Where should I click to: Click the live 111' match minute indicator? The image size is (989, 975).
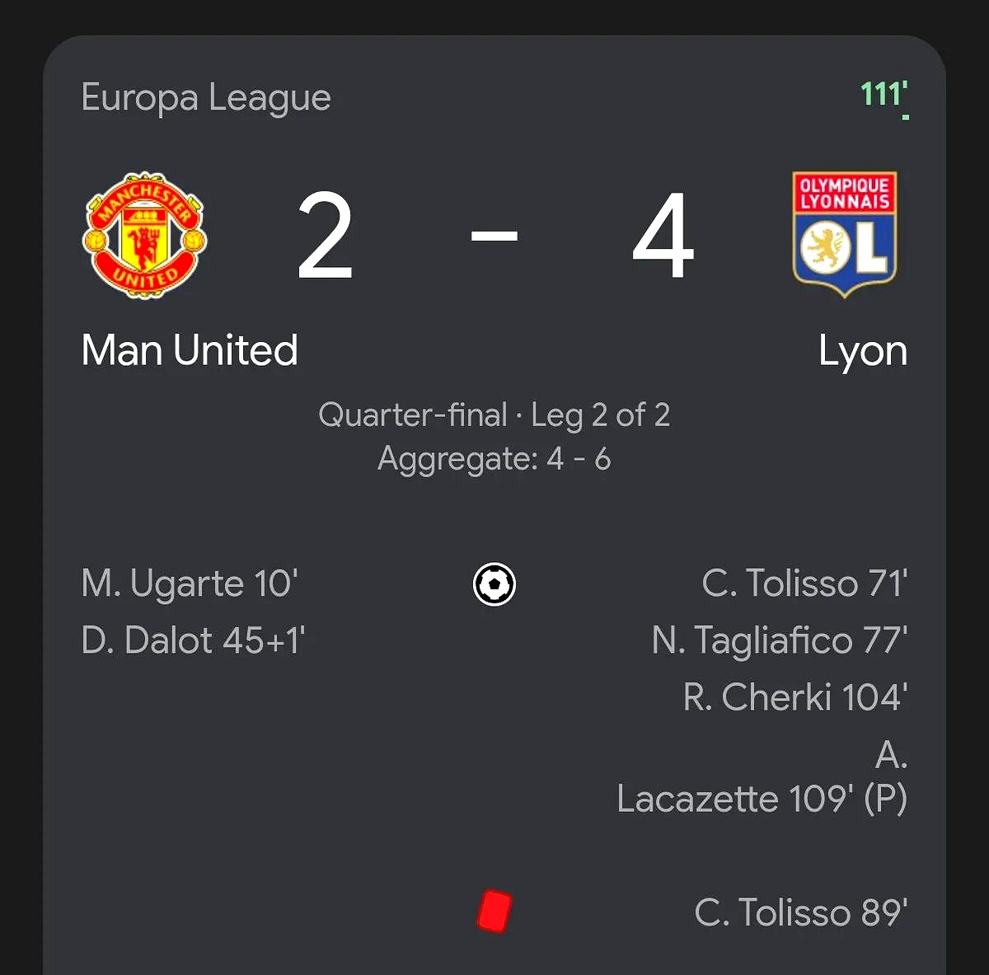tap(884, 96)
